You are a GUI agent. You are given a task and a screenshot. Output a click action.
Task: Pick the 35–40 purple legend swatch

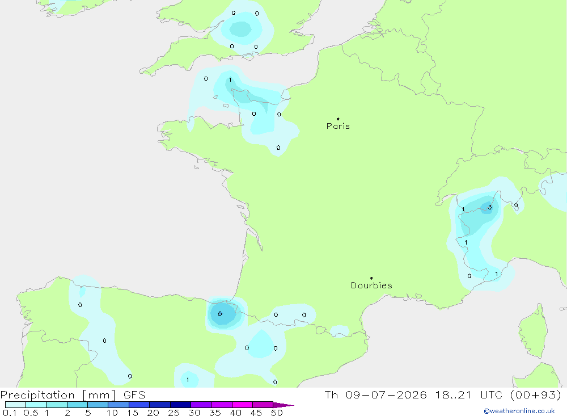click(221, 405)
